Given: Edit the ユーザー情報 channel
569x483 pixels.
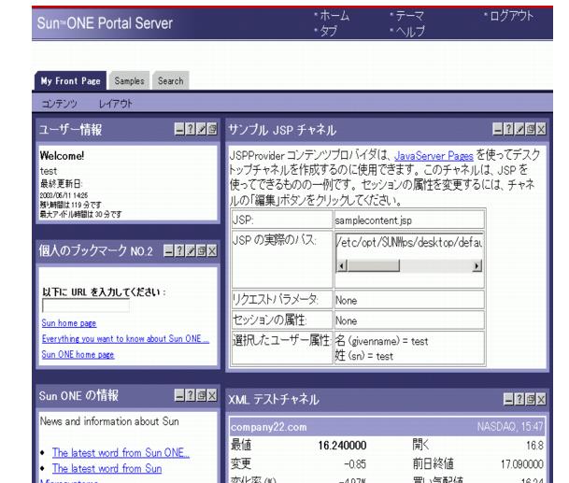Looking at the screenshot, I should [201, 129].
